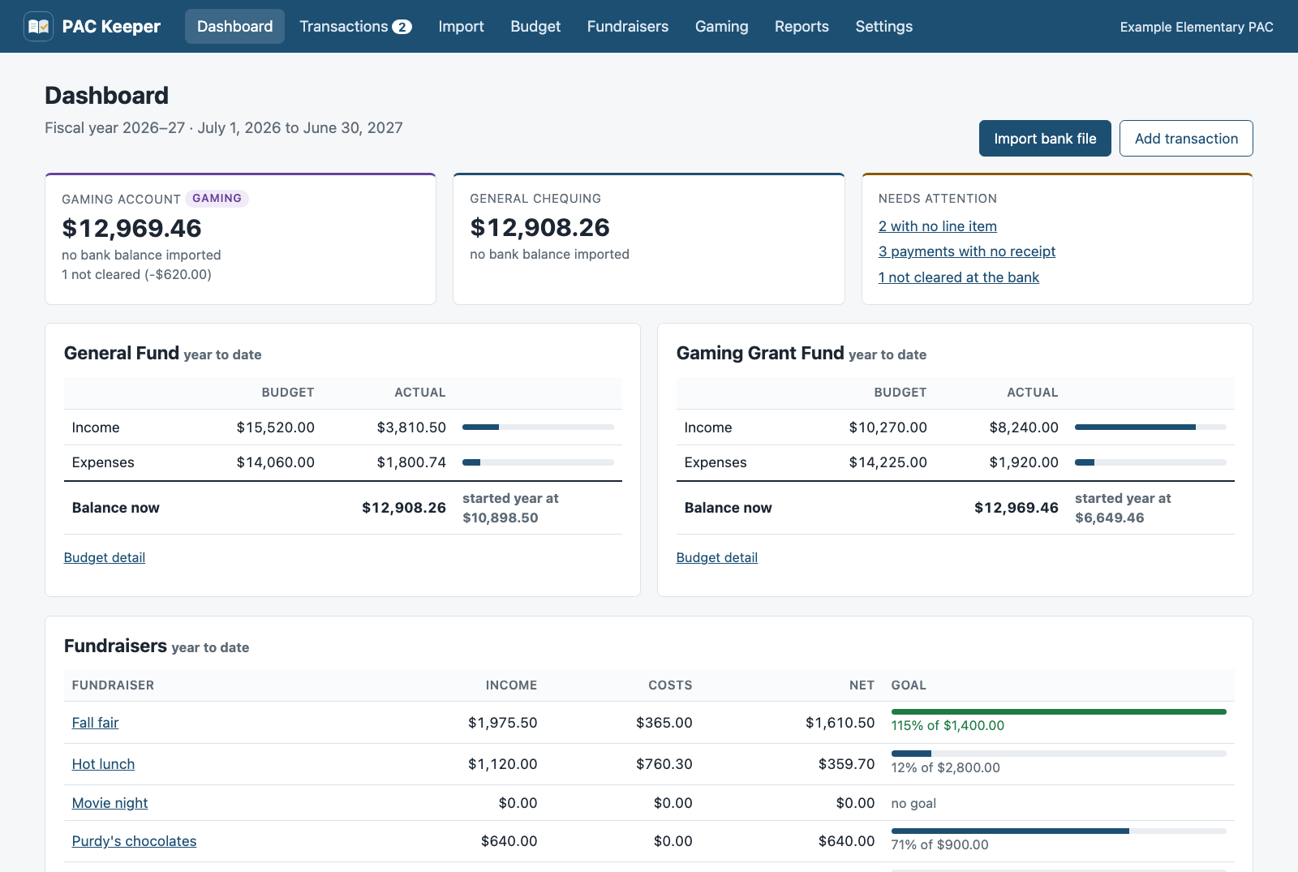Click the 'started year at $10,898.50' text
This screenshot has width=1298, height=872.
point(510,508)
